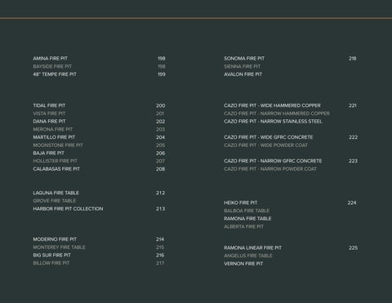This screenshot has width=392, height=303.
Task: Open Cazo Fire Pit Narrow Stainless Steel
Action: click(273, 122)
